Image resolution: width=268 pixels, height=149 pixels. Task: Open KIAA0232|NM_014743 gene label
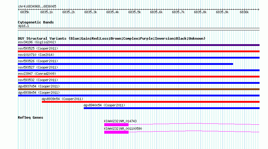[120, 121]
